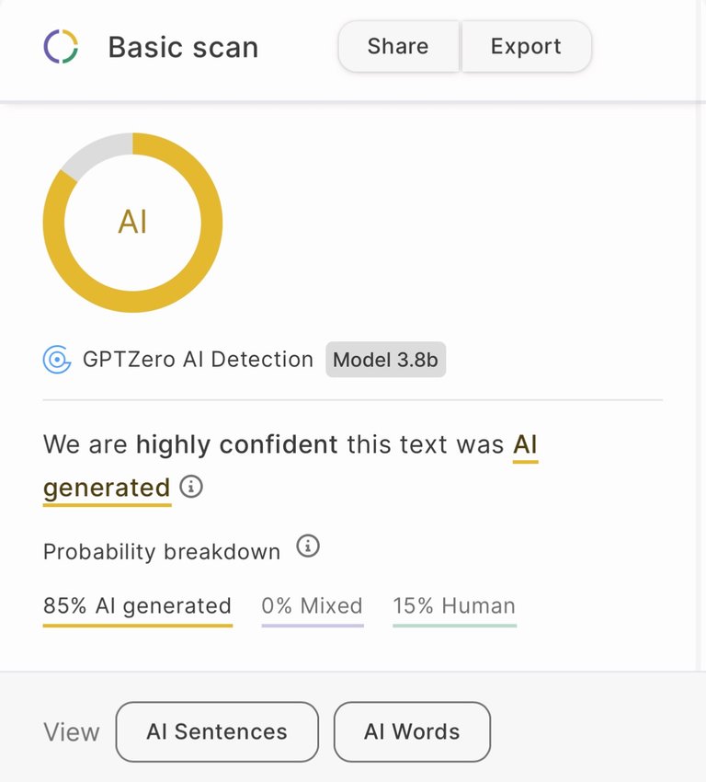This screenshot has width=706, height=782.
Task: Click info icon next to the word generated
Action: click(x=191, y=486)
